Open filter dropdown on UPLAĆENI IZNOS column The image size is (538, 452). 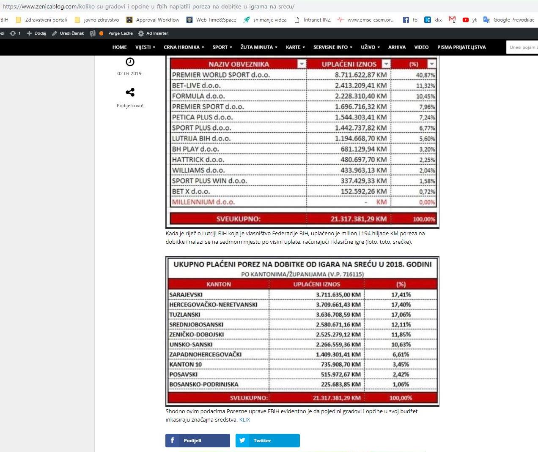386,64
